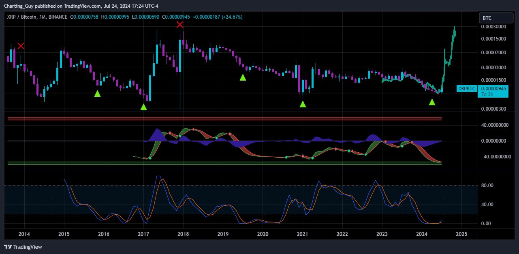
Task: Click the green triangle marker in 2024
Action: [432, 102]
